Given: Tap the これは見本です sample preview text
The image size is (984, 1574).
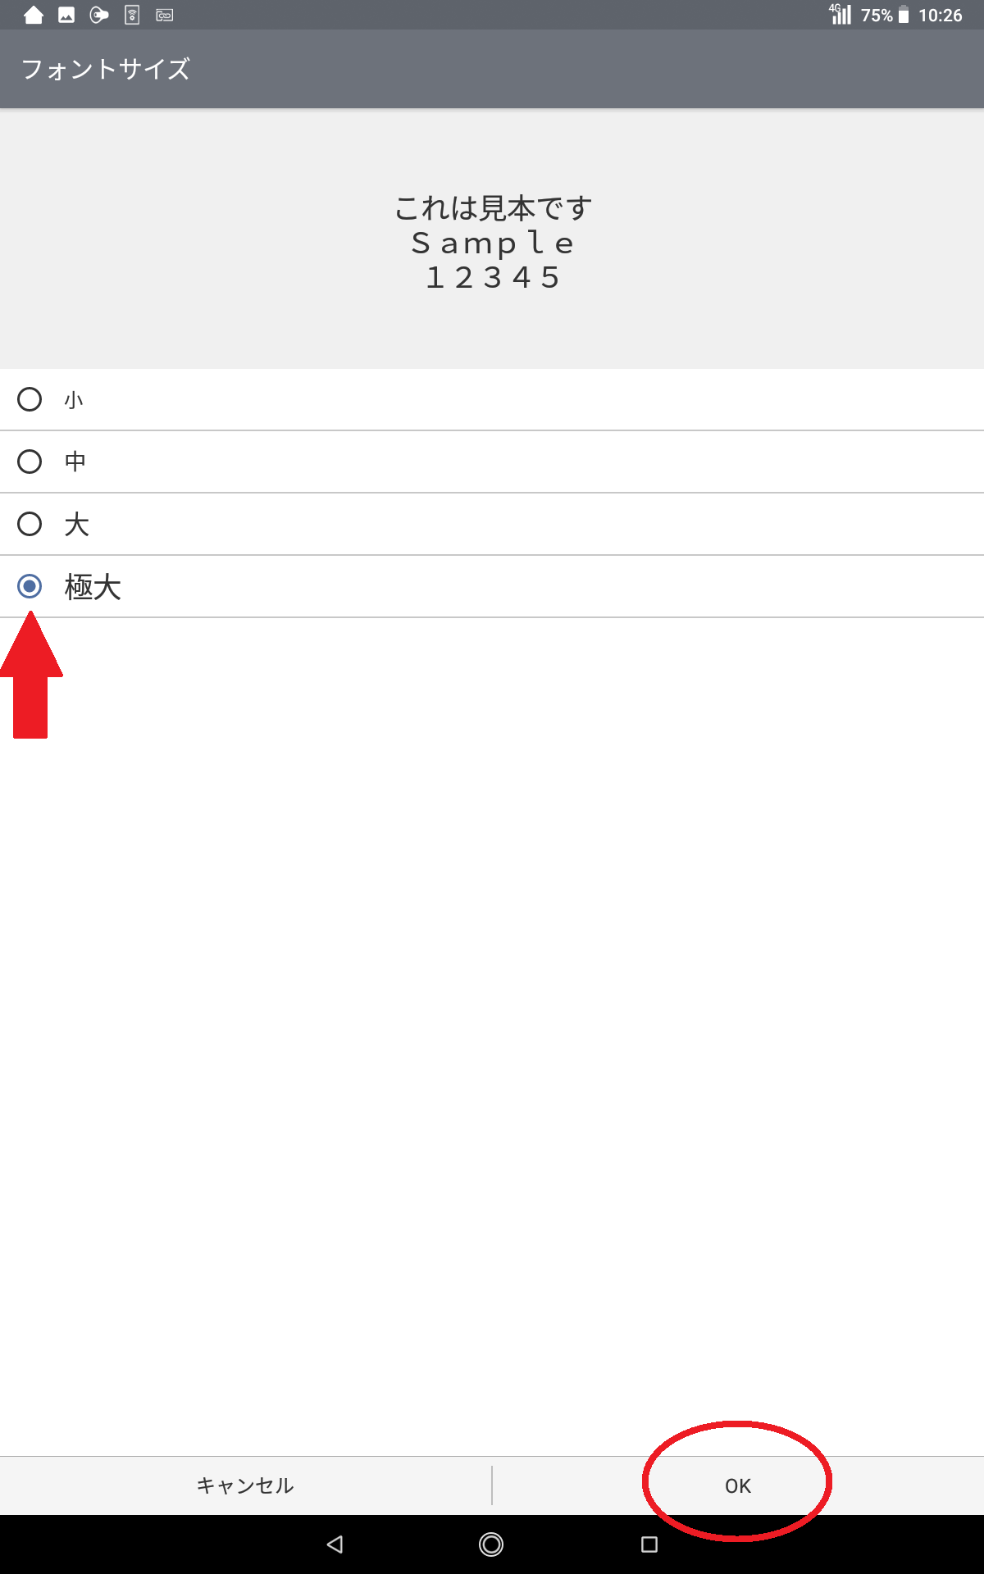Looking at the screenshot, I should point(493,208).
